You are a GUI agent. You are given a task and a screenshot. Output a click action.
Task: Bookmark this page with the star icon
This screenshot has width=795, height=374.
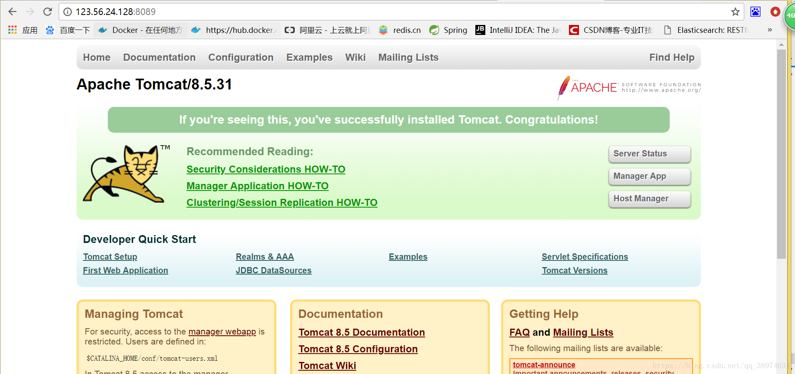click(735, 12)
